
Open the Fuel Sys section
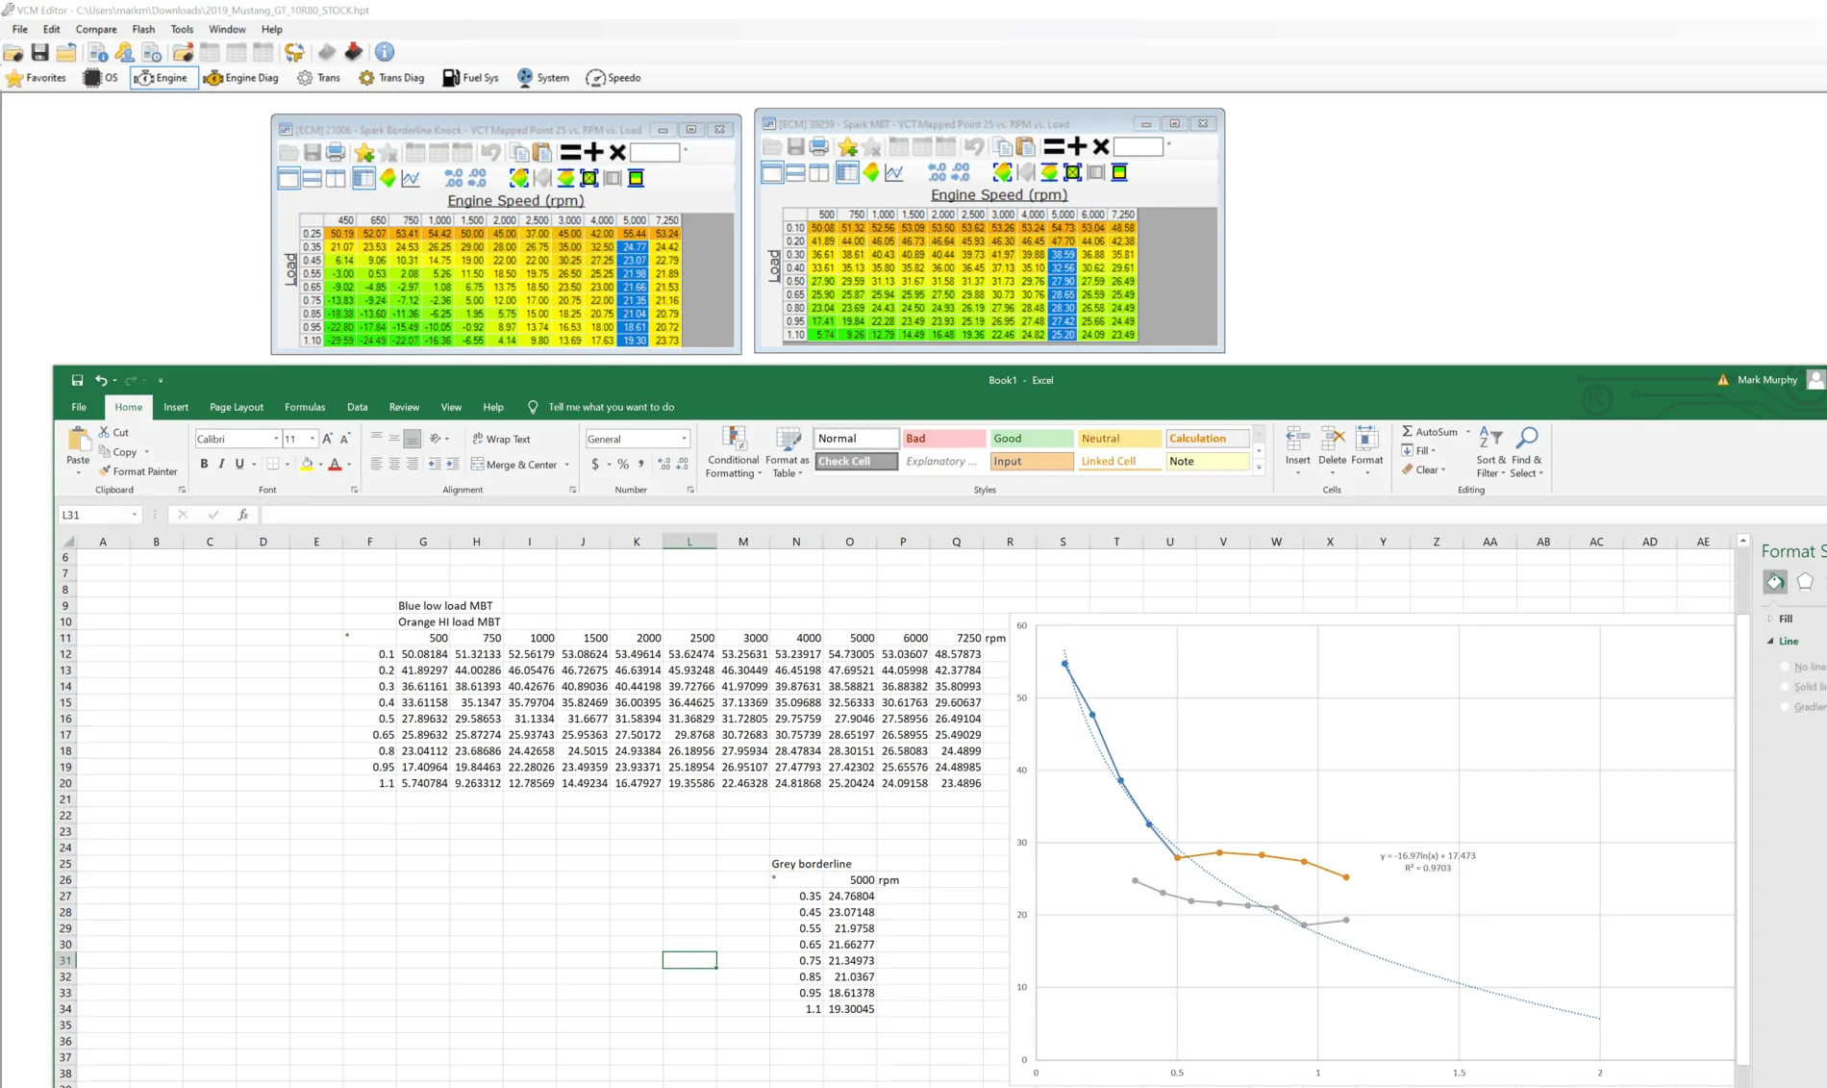click(470, 78)
